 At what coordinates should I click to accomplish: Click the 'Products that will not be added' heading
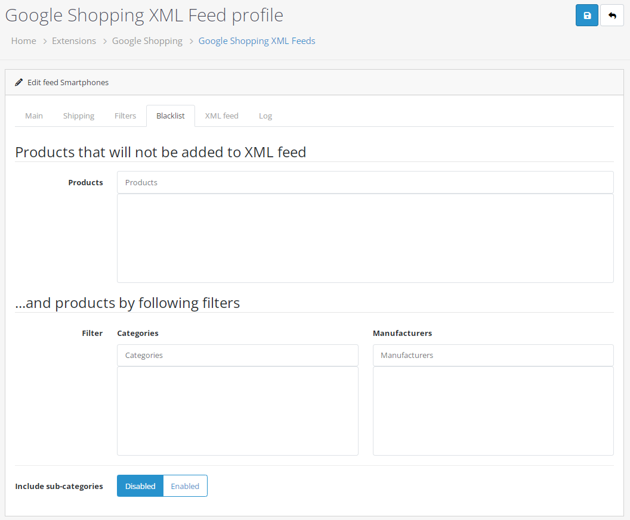coord(160,152)
